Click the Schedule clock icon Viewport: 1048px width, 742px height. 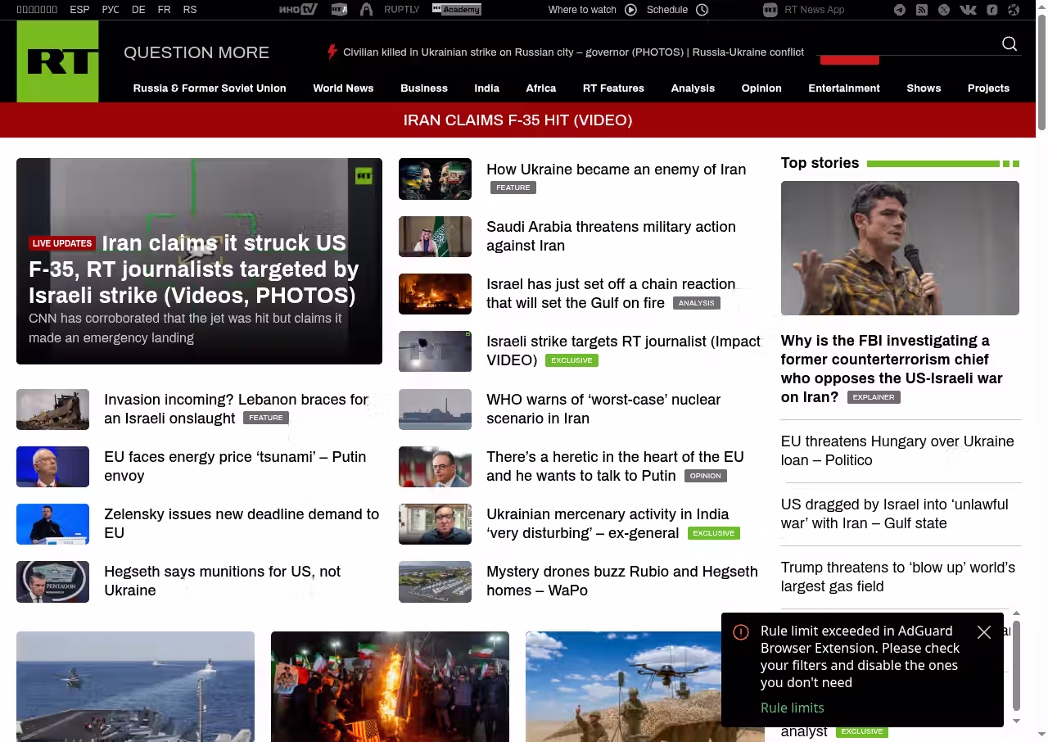(x=702, y=10)
